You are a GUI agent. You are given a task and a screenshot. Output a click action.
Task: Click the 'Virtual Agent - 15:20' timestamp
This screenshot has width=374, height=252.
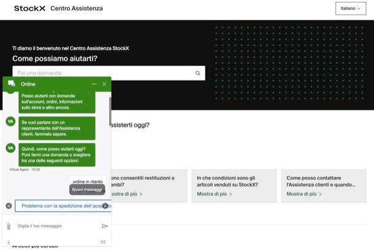pyautogui.click(x=25, y=169)
